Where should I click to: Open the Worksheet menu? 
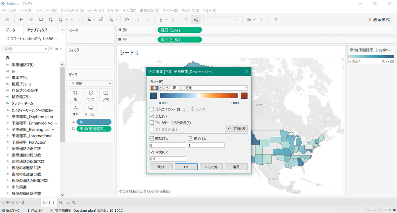pyautogui.click(x=46, y=11)
